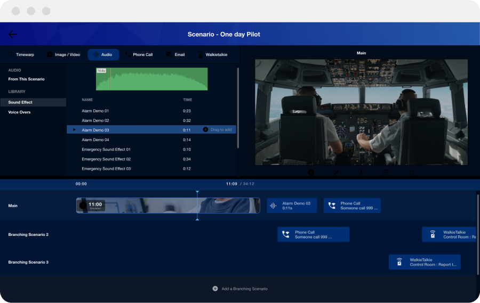480x303 pixels.
Task: Sort list by TIME column header
Action: [187, 100]
